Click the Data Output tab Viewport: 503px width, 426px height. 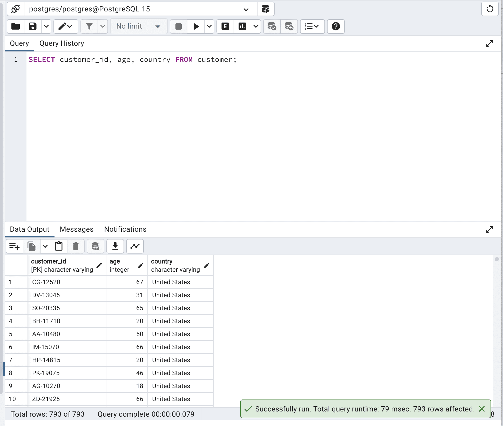click(x=30, y=229)
